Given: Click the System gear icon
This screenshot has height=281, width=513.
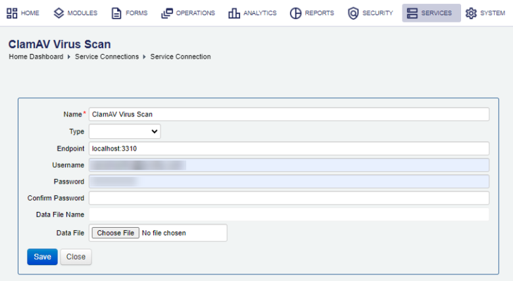Looking at the screenshot, I should pyautogui.click(x=471, y=13).
